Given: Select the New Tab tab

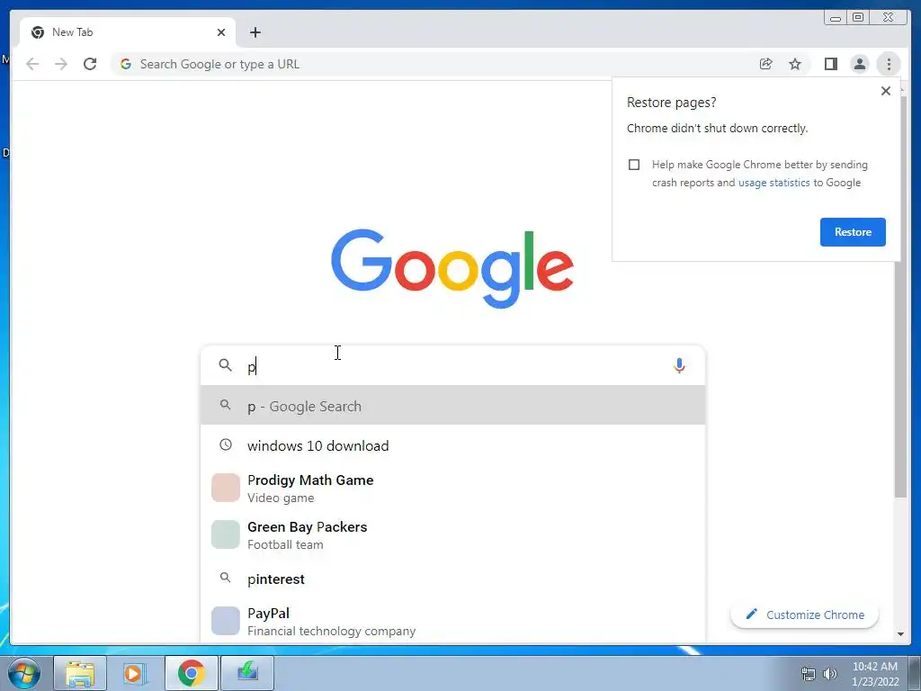Looking at the screenshot, I should click(x=128, y=32).
